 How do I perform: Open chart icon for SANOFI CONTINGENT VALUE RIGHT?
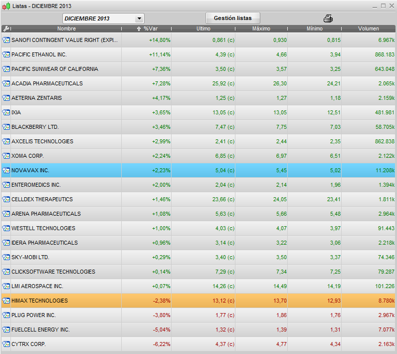pos(6,40)
